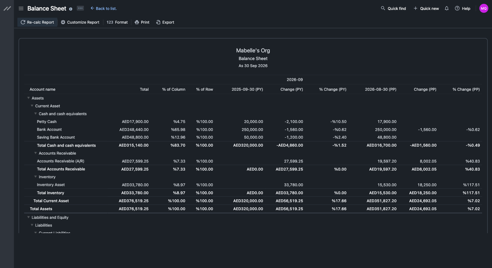Export the balance sheet report
This screenshot has height=268, width=492.
pos(165,22)
